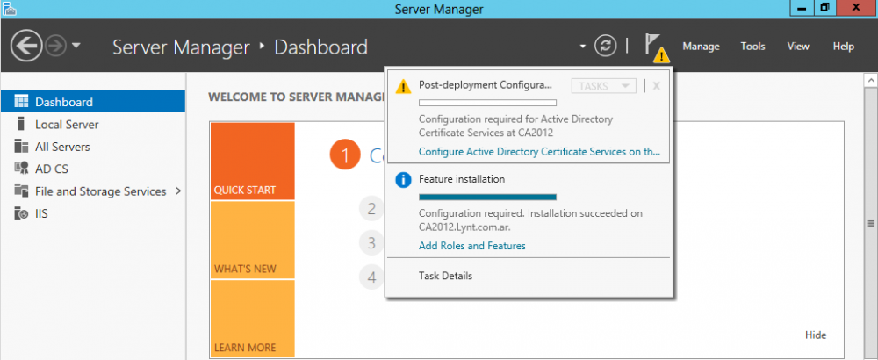
Task: Click Configure Active Directory Certificate Services link
Action: (x=540, y=152)
